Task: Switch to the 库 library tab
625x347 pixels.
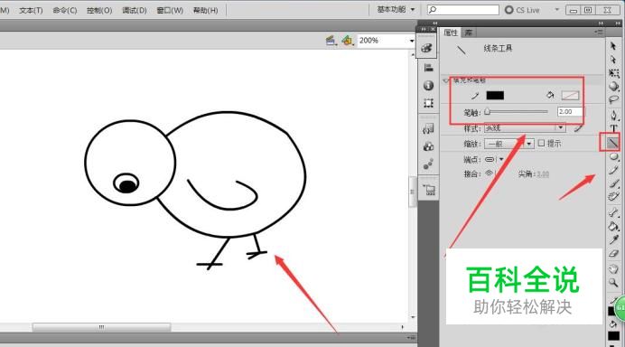Action: [x=469, y=33]
